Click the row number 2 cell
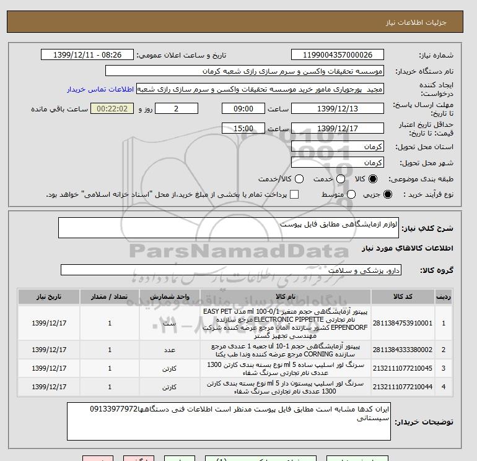The width and height of the screenshot is (477, 461). [443, 350]
